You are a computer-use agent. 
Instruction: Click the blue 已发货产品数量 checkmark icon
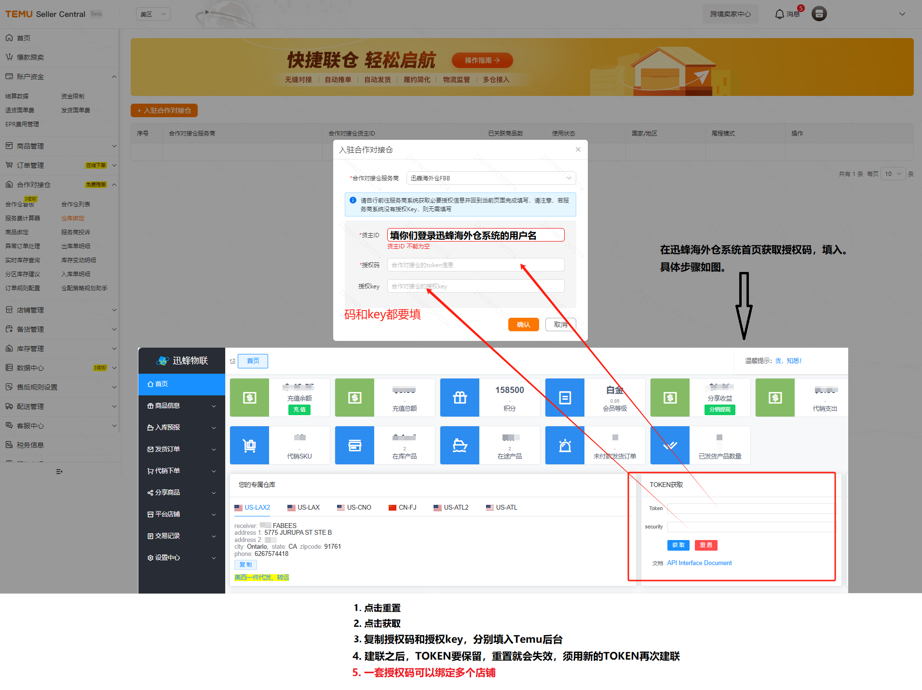[670, 445]
